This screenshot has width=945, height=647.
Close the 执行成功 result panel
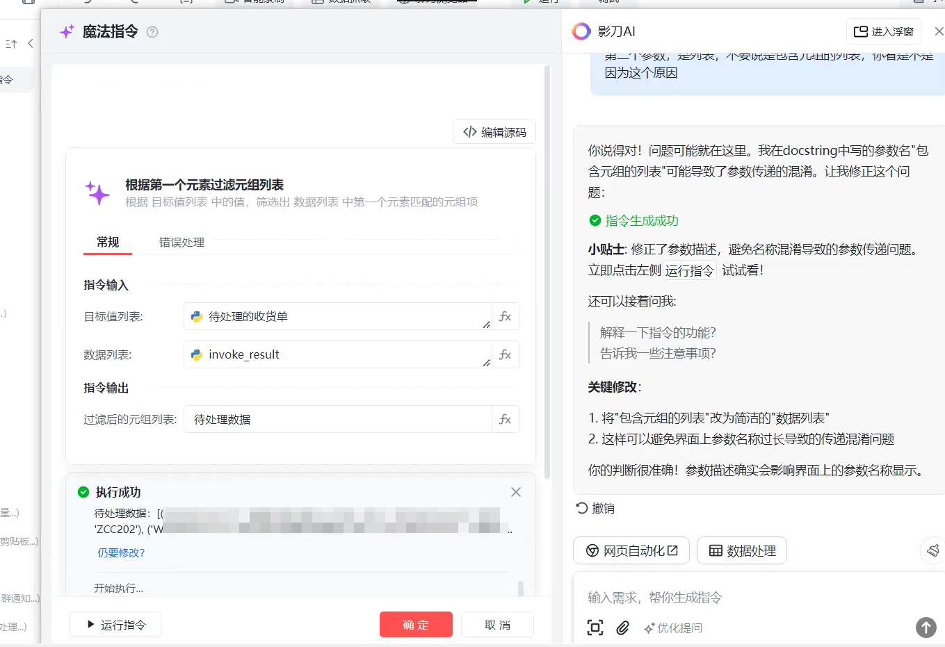pos(516,492)
